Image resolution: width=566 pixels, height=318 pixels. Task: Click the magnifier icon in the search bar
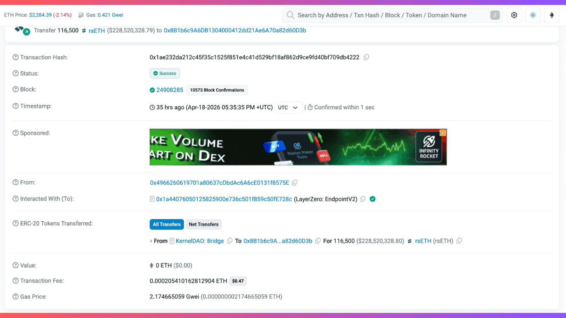290,15
